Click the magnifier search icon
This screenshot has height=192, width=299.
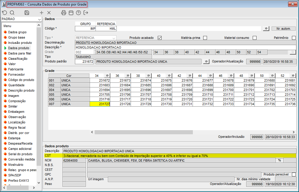click(x=12, y=13)
